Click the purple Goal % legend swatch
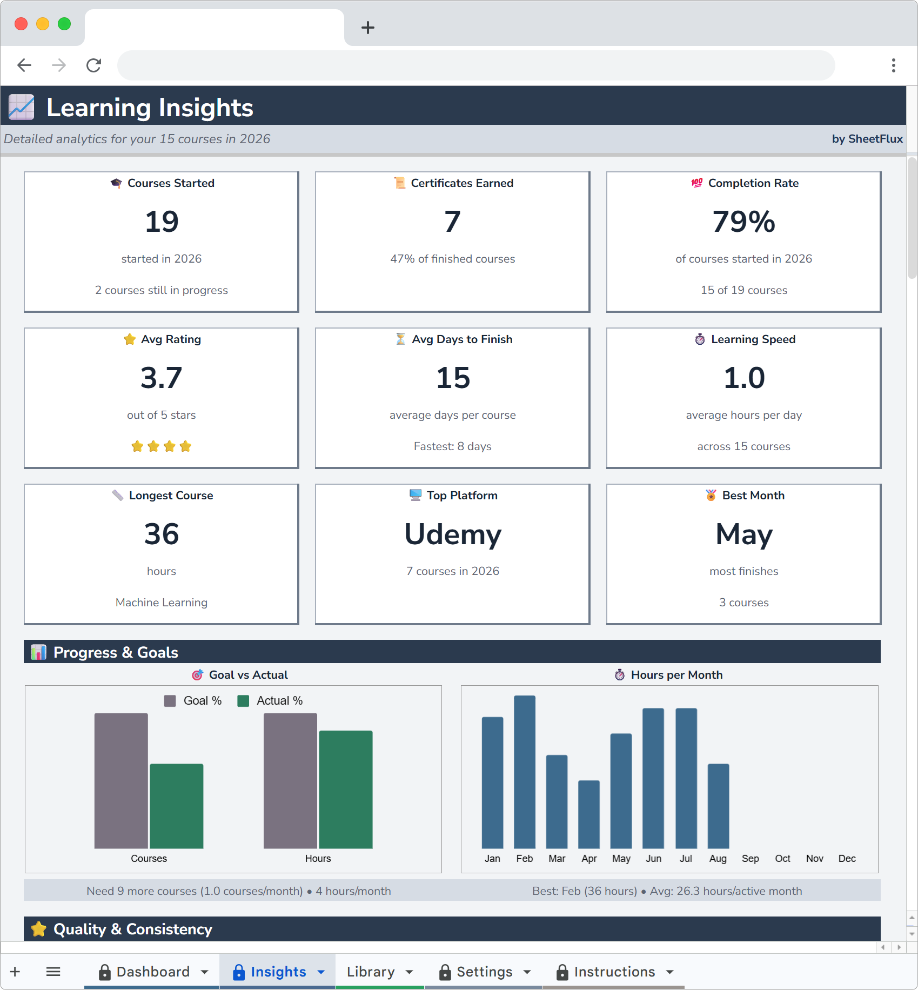 (x=170, y=700)
